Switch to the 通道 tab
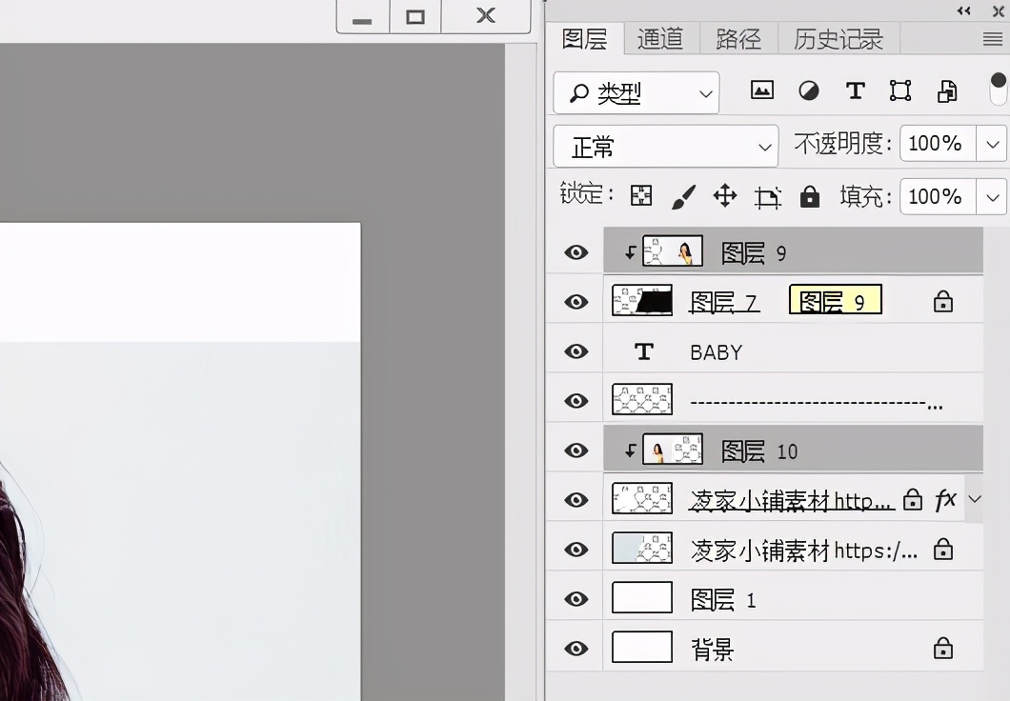This screenshot has width=1010, height=701. pyautogui.click(x=660, y=39)
